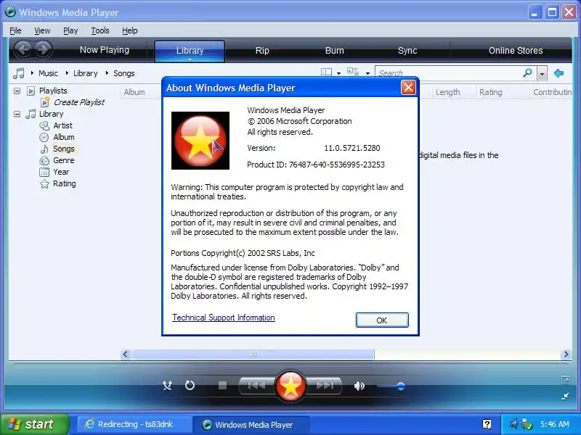Click the full-screen view icon
The width and height of the screenshot is (581, 435).
point(566,379)
